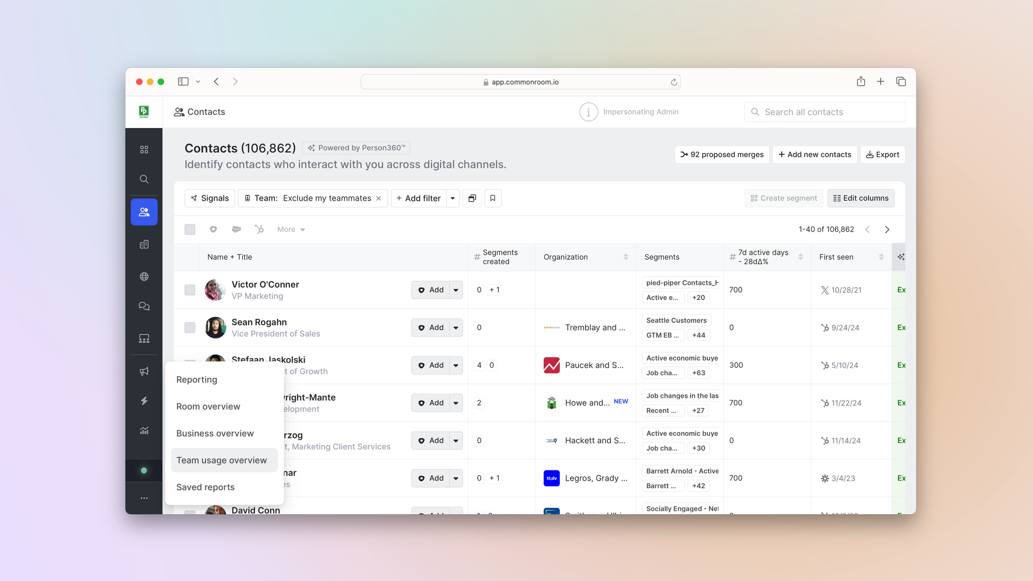The image size is (1033, 581).
Task: Click the Salesforce cloud icon in bulk bar
Action: [236, 229]
